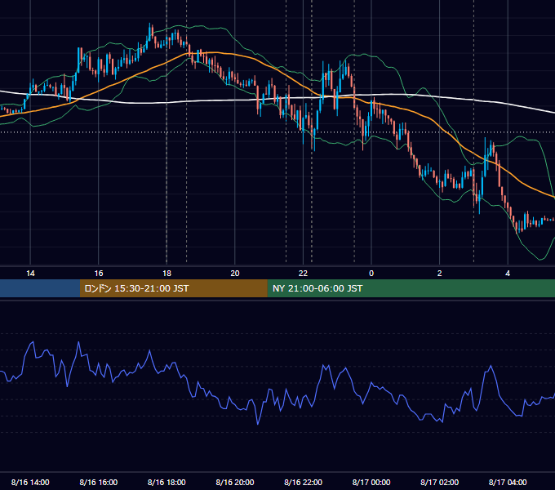Click the 'NY 21:00-06:00 JST' session band
The height and width of the screenshot is (490, 555).
pos(411,288)
